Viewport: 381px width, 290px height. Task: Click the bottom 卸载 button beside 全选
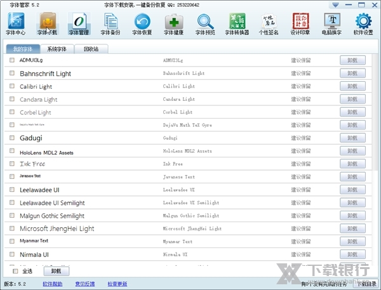point(57,271)
